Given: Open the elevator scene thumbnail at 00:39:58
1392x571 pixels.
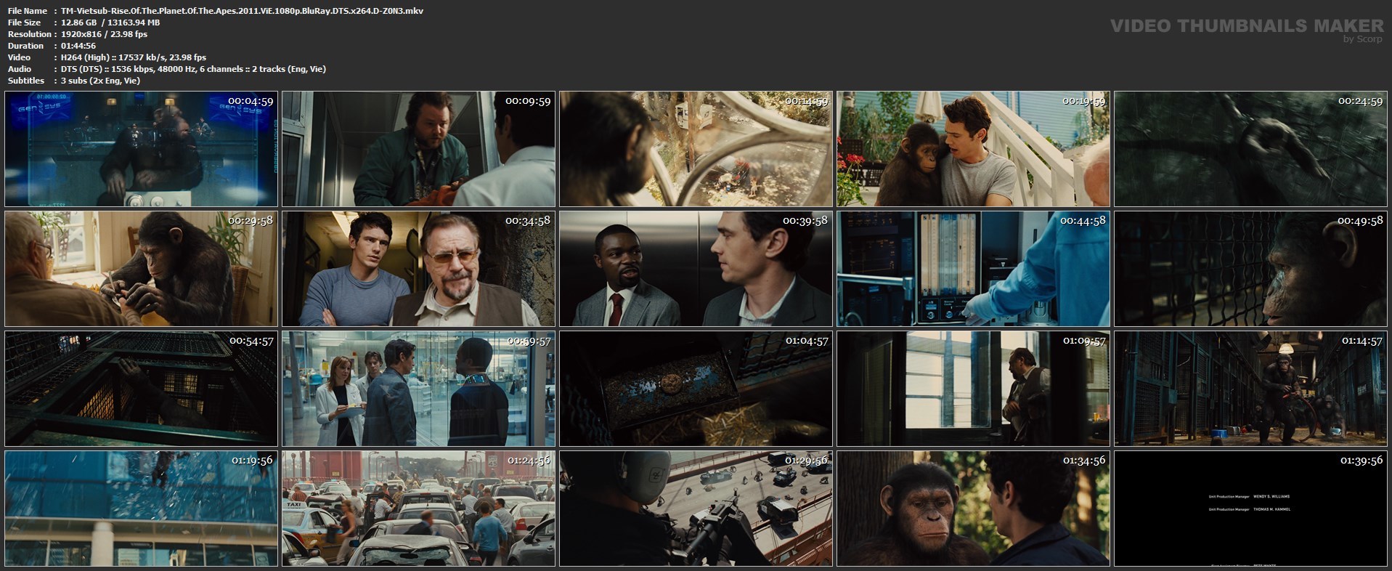Looking at the screenshot, I should tap(696, 269).
